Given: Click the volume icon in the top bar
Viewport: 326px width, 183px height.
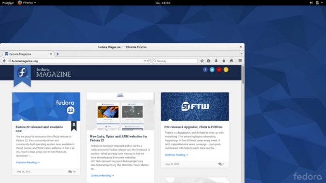Looking at the screenshot, I should point(311,3).
